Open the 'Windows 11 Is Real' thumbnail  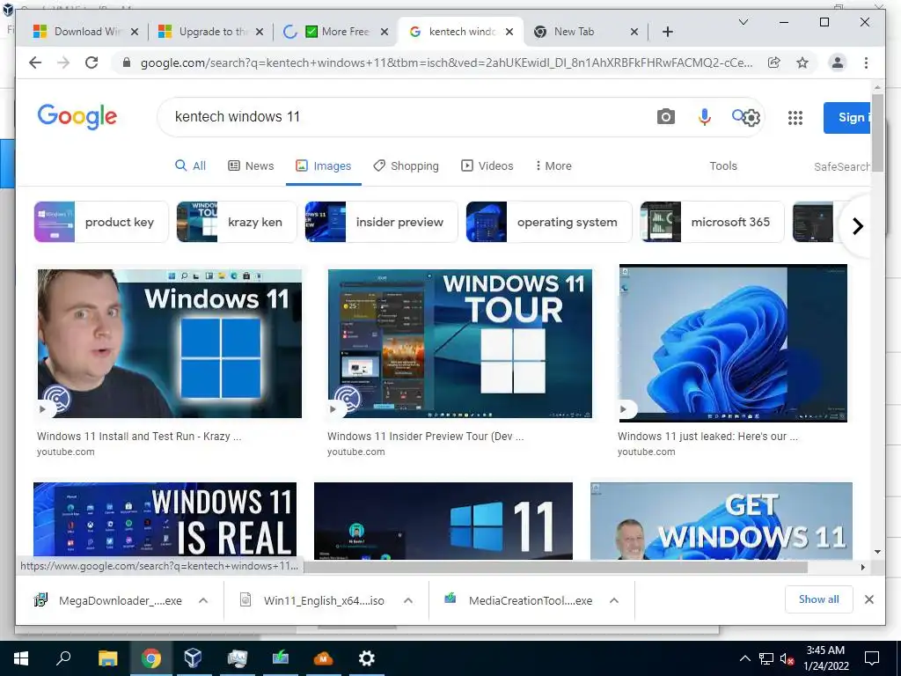point(165,521)
